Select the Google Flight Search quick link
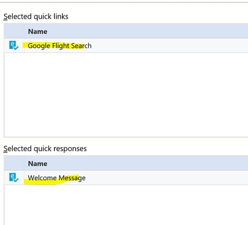The image size is (248, 225). click(x=60, y=46)
